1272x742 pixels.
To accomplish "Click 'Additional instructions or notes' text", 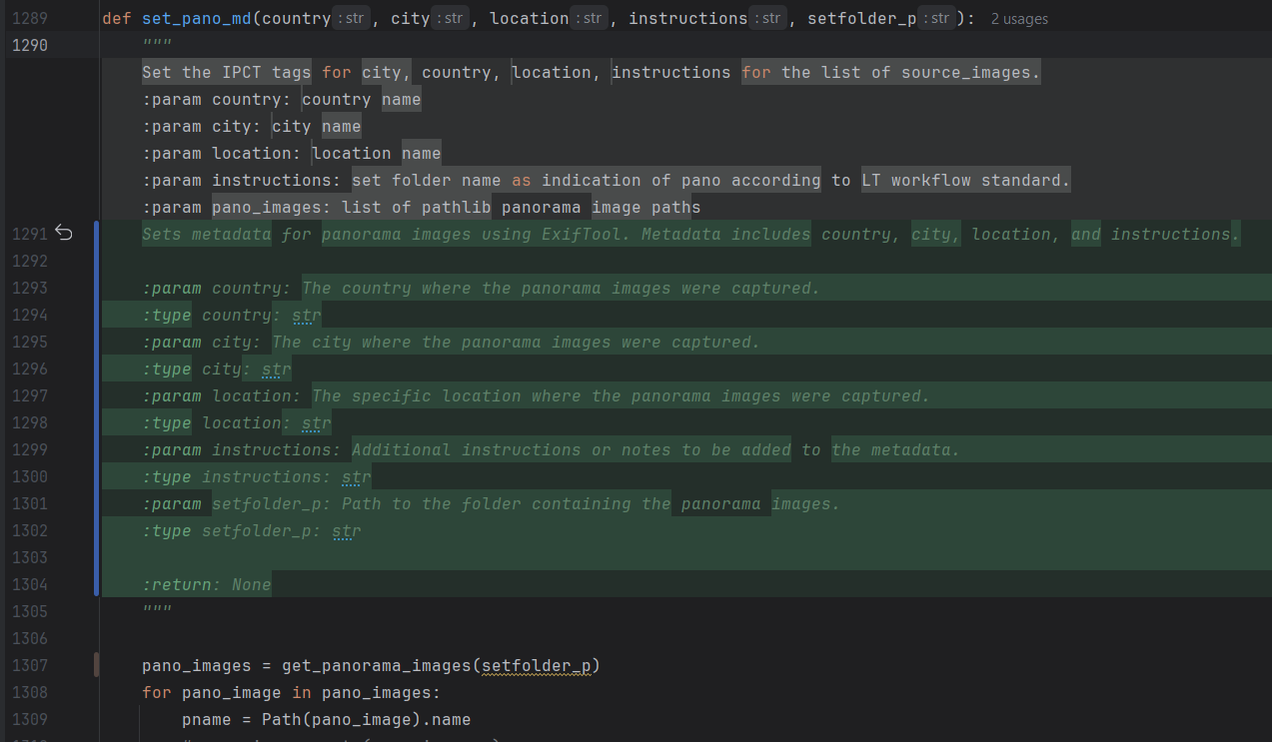I will (512, 450).
